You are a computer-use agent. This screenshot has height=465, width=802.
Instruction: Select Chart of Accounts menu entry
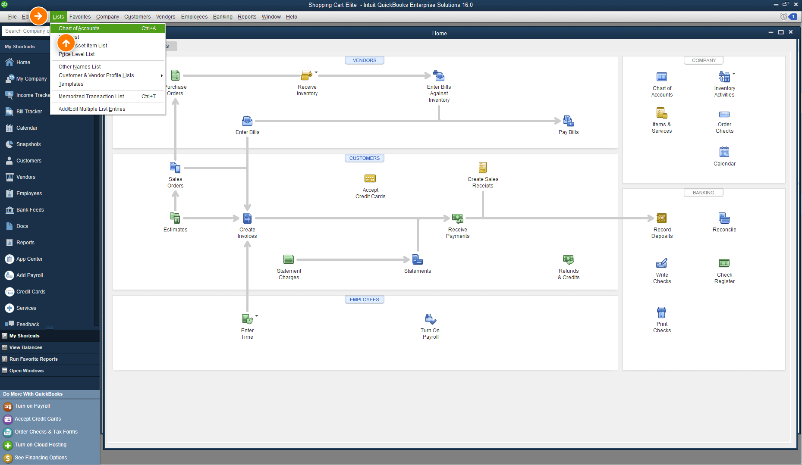(x=108, y=28)
